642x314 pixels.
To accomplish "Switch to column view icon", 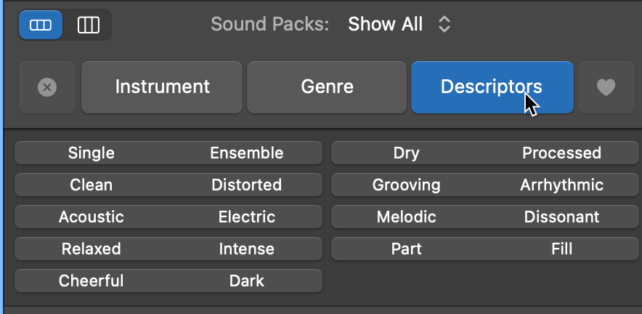I will [x=89, y=25].
